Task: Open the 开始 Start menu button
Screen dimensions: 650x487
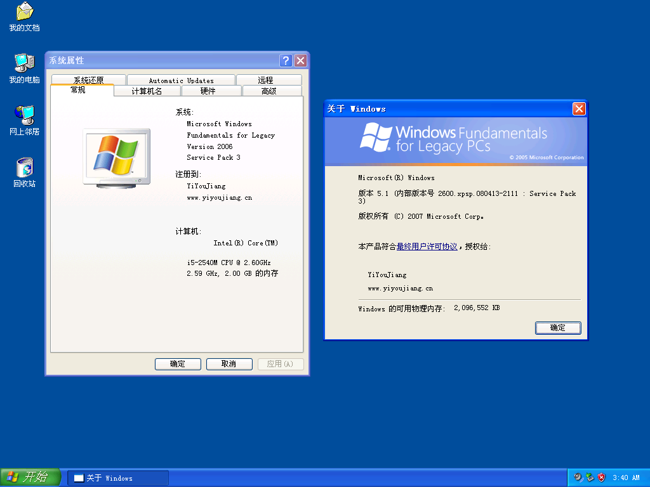Action: pyautogui.click(x=30, y=477)
